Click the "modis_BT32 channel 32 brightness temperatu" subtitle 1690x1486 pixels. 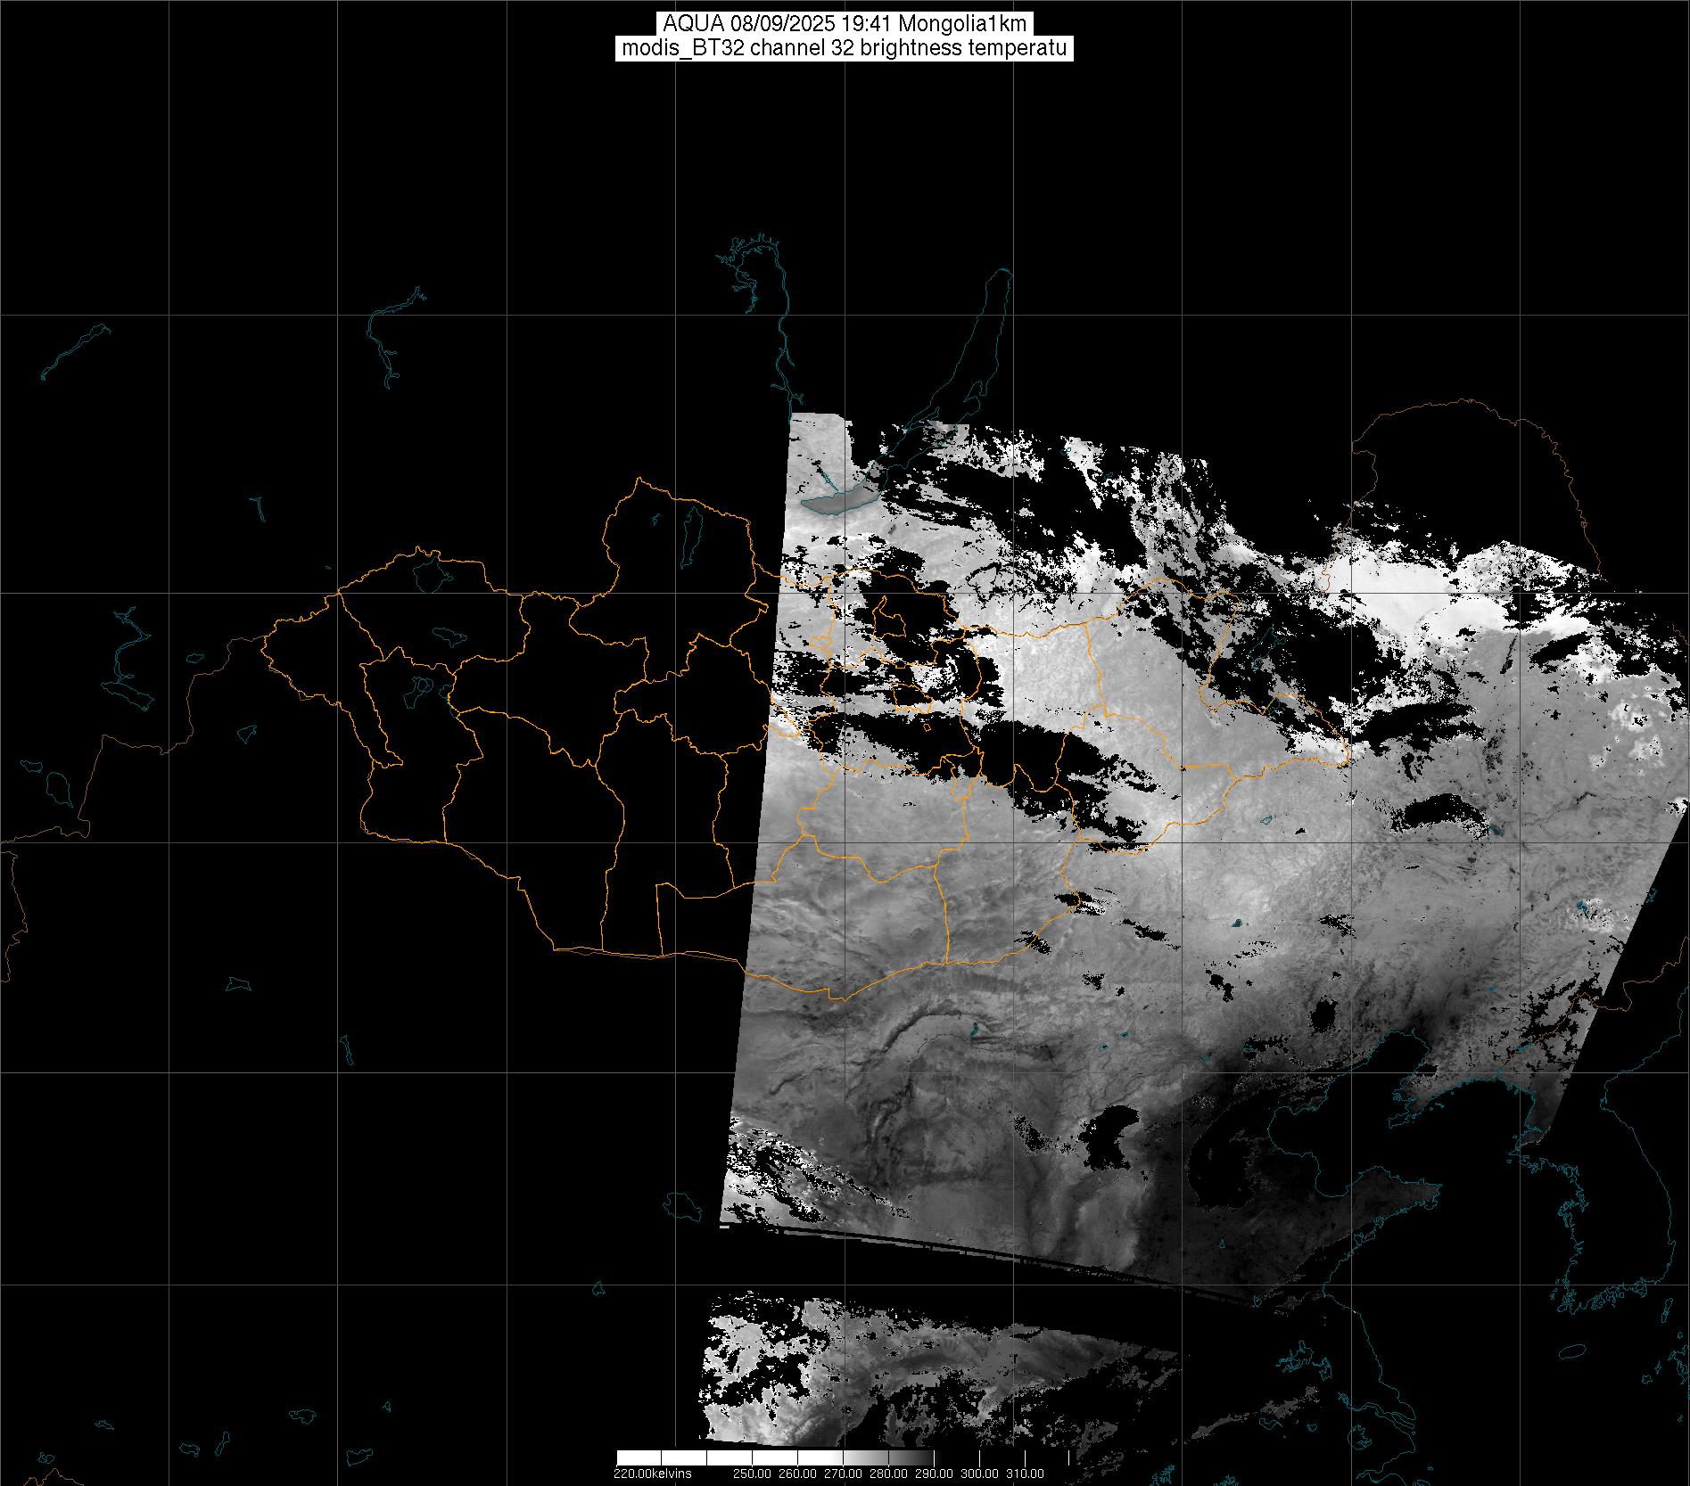coord(845,49)
